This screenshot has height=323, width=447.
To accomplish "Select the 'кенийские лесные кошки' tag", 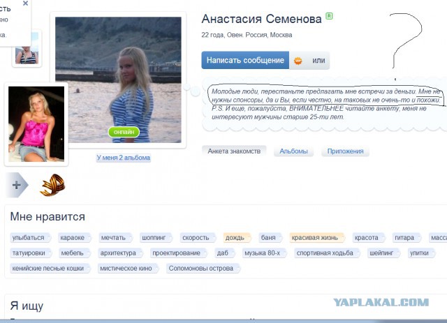I will point(50,269).
